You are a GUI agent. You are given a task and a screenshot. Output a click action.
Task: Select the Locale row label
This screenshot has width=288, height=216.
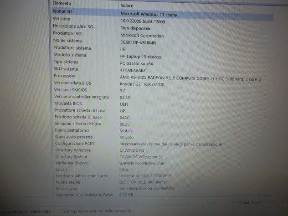click(62, 170)
